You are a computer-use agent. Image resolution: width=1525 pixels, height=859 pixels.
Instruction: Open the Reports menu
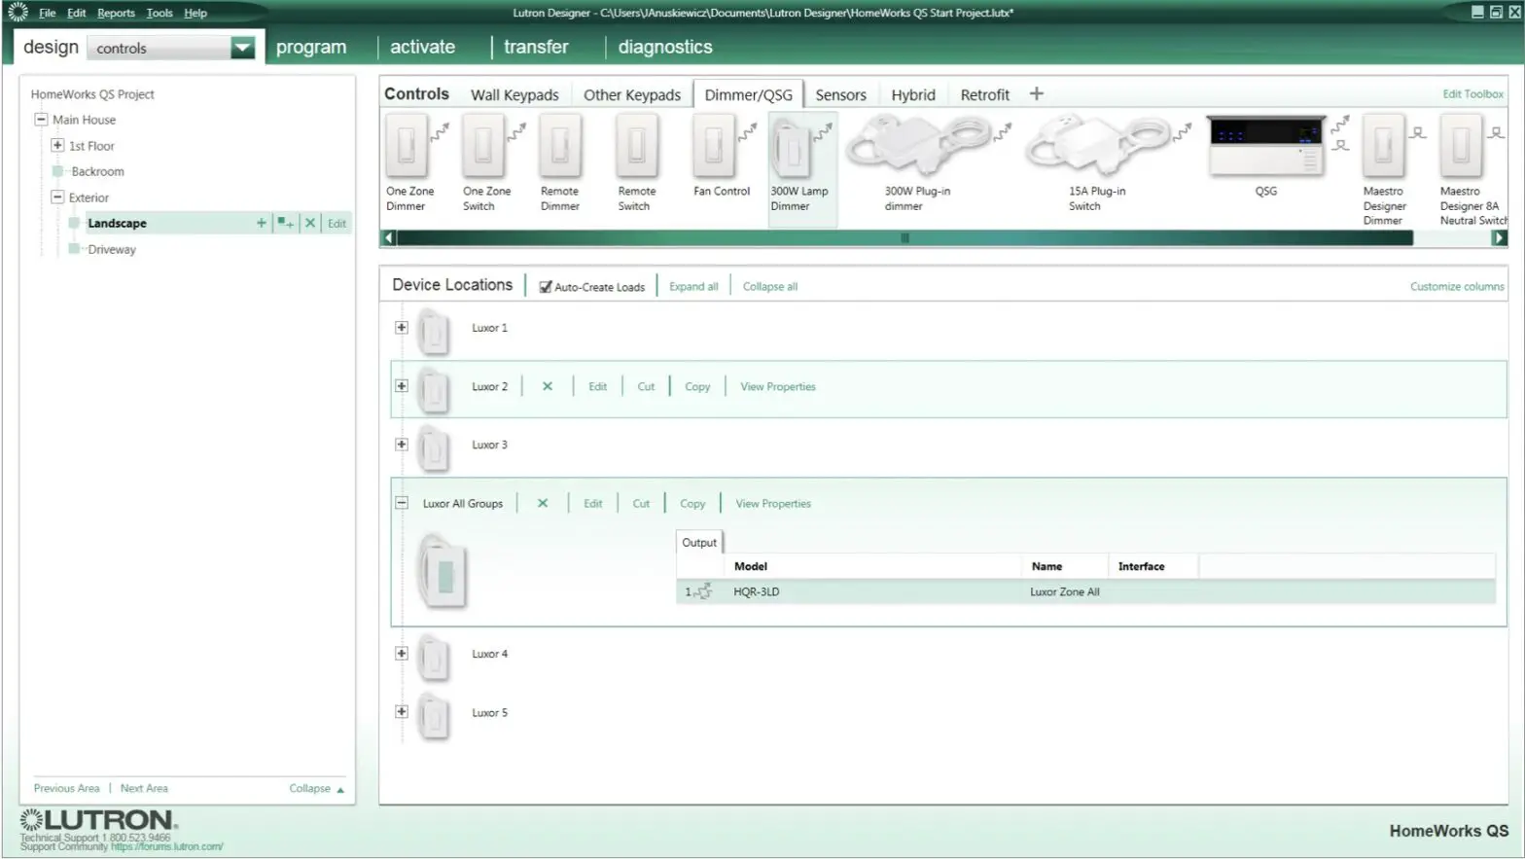116,13
